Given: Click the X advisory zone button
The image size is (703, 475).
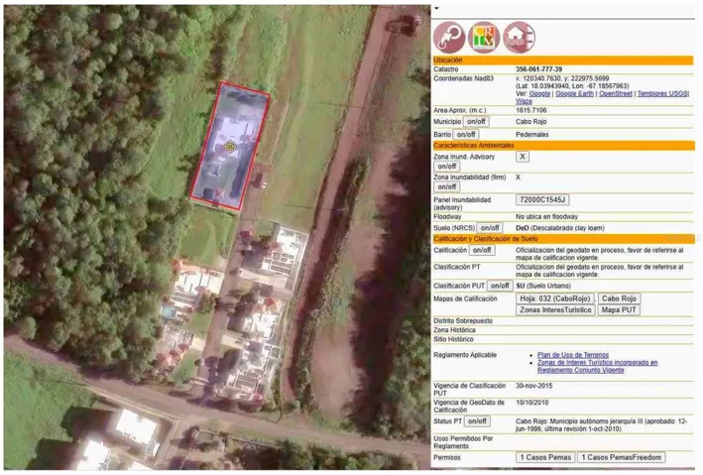Looking at the screenshot, I should [x=523, y=157].
